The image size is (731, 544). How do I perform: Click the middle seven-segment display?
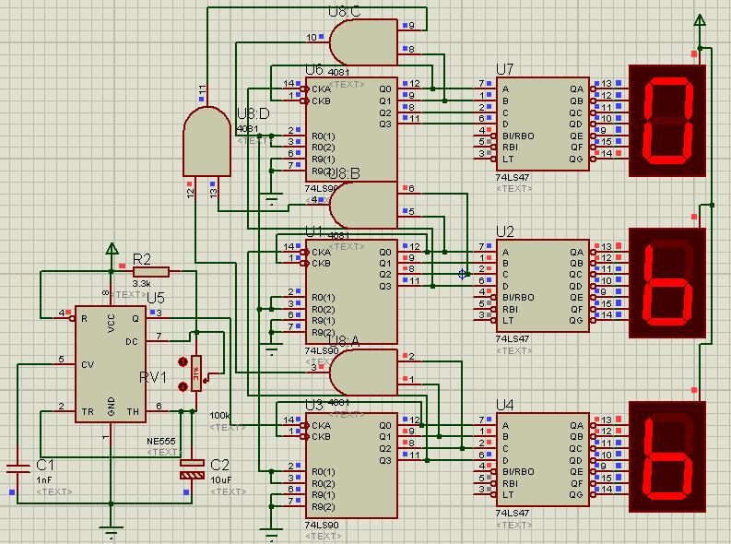pyautogui.click(x=666, y=285)
